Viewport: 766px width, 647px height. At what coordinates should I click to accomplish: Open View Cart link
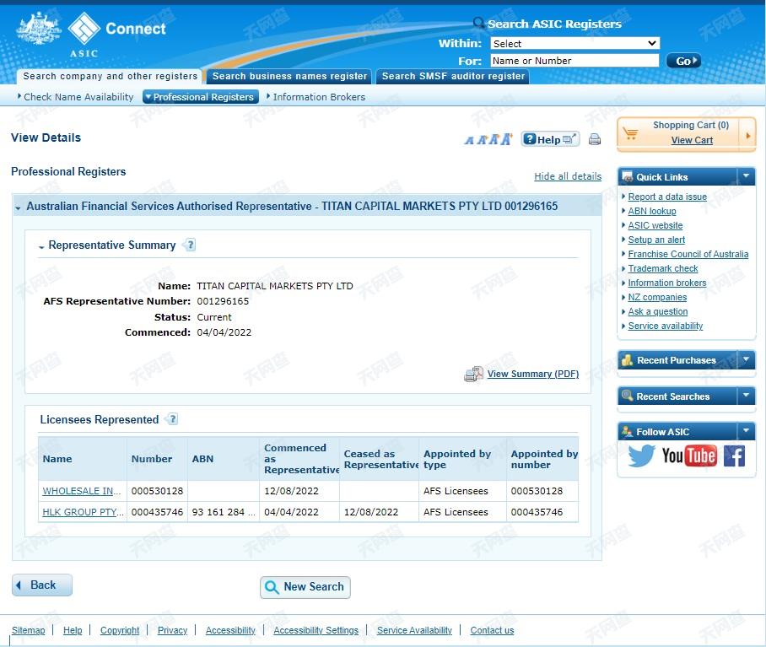pos(692,140)
